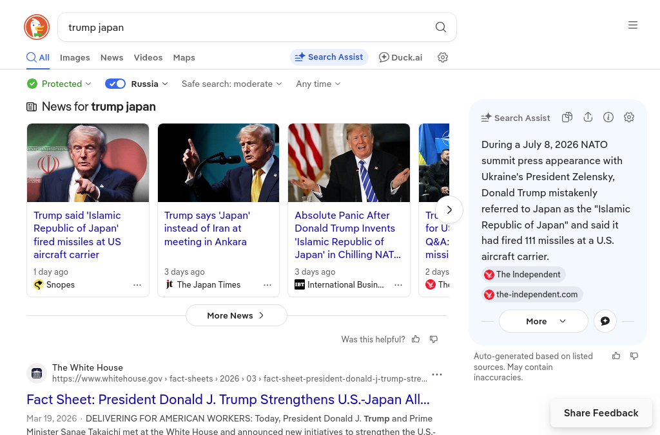Click Share Feedback button
The width and height of the screenshot is (660, 435).
click(601, 413)
